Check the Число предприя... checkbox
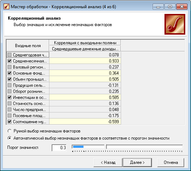Image resolution: width=191 pixels, height=171 pixels. [x=10, y=109]
